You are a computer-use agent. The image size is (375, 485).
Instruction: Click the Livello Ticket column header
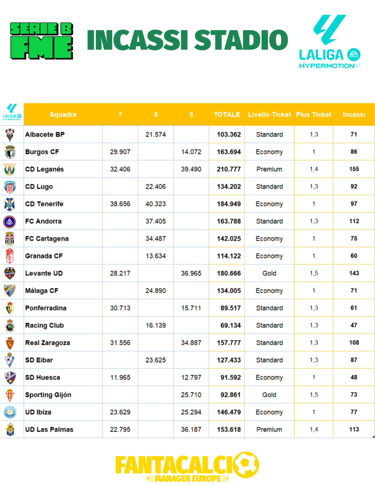click(269, 115)
